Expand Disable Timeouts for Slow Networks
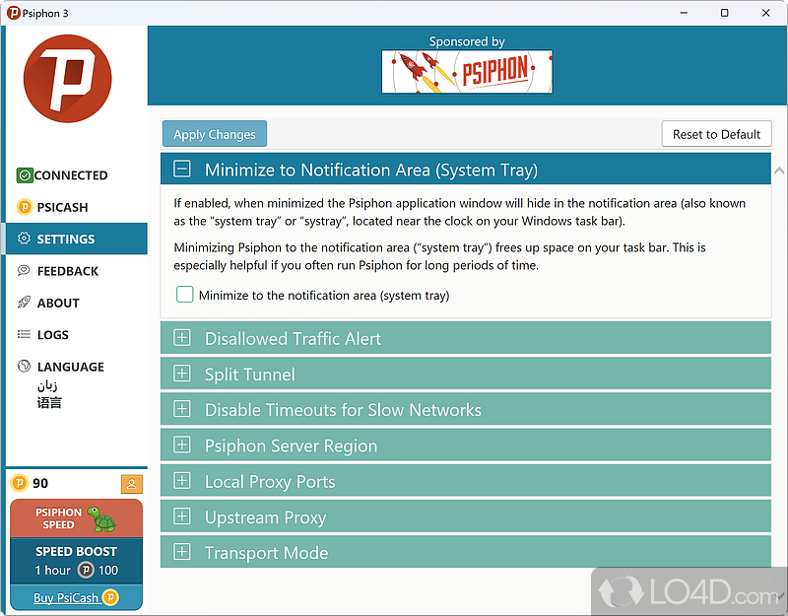 [465, 409]
